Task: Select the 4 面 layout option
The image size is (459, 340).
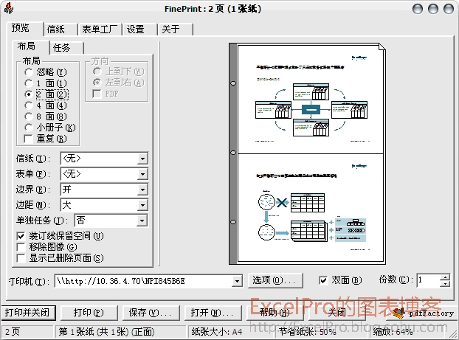Action: [x=28, y=105]
